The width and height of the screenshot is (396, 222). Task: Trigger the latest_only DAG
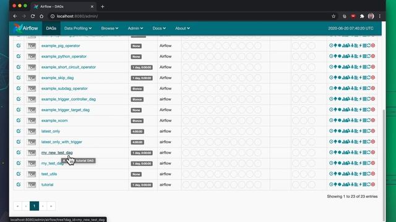coord(332,131)
